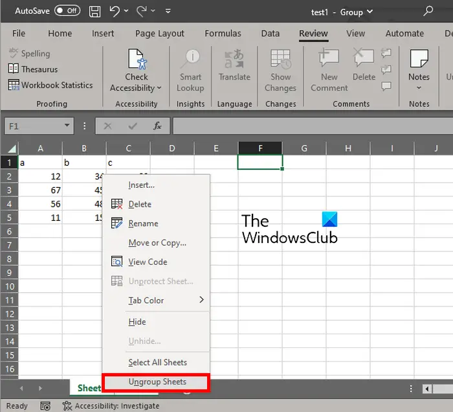The width and height of the screenshot is (453, 412).
Task: Click the View Code icon in context menu
Action: pos(116,261)
